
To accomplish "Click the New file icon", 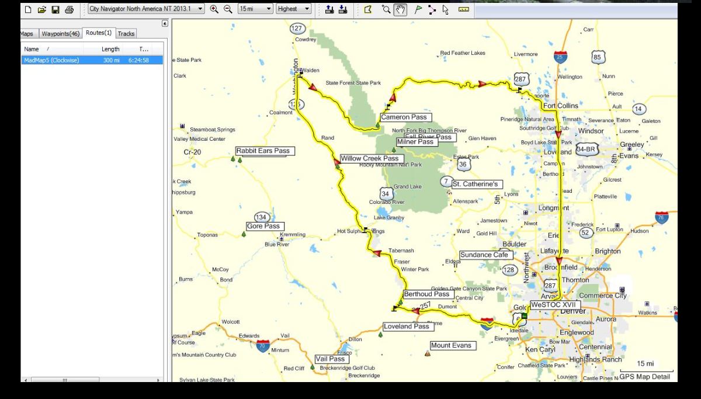I will point(28,9).
